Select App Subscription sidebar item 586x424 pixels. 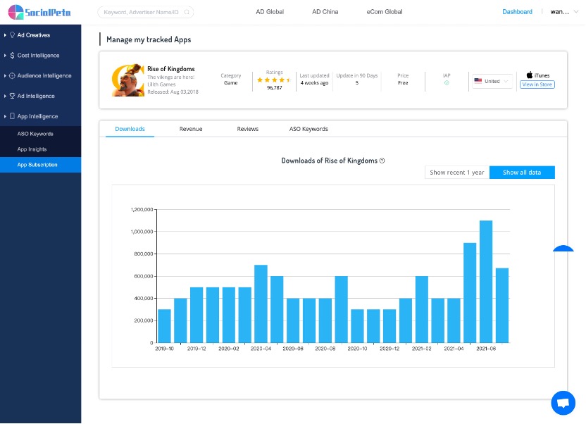click(40, 165)
